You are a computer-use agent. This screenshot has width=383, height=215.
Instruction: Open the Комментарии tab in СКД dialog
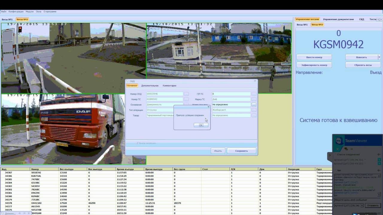click(169, 86)
